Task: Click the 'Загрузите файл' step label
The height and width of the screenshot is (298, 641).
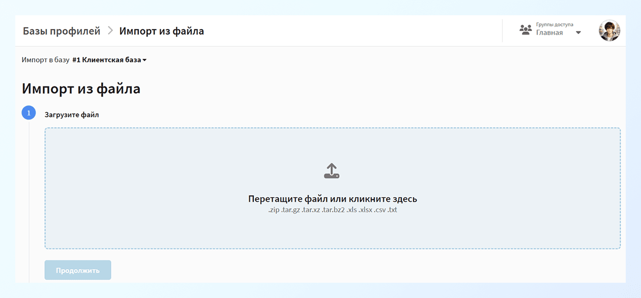Action: coord(70,114)
